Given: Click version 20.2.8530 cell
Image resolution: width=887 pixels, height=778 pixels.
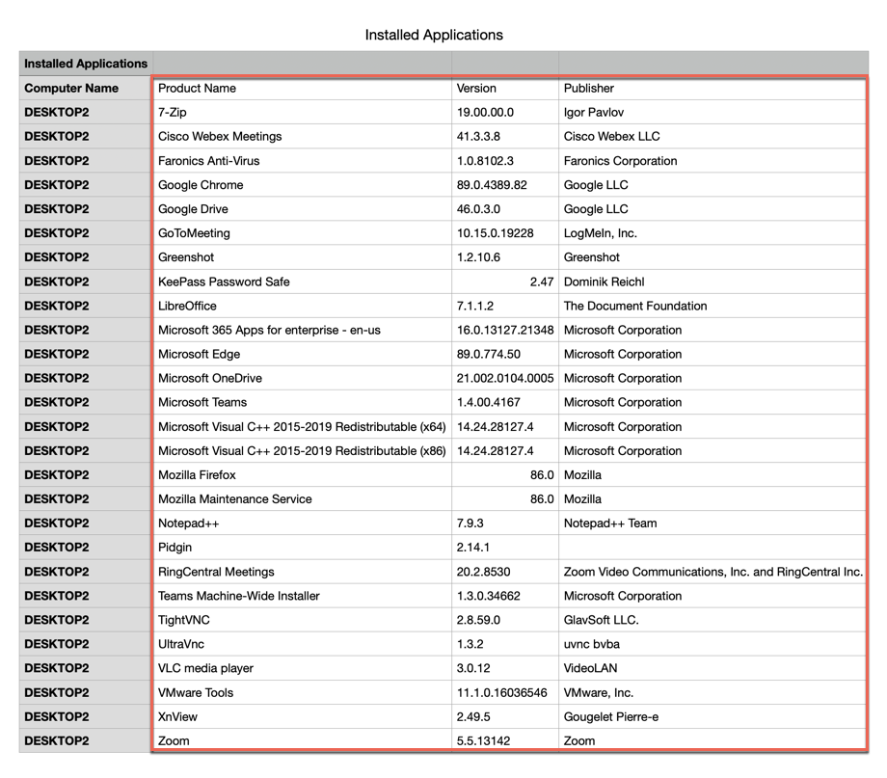Looking at the screenshot, I should (505, 572).
